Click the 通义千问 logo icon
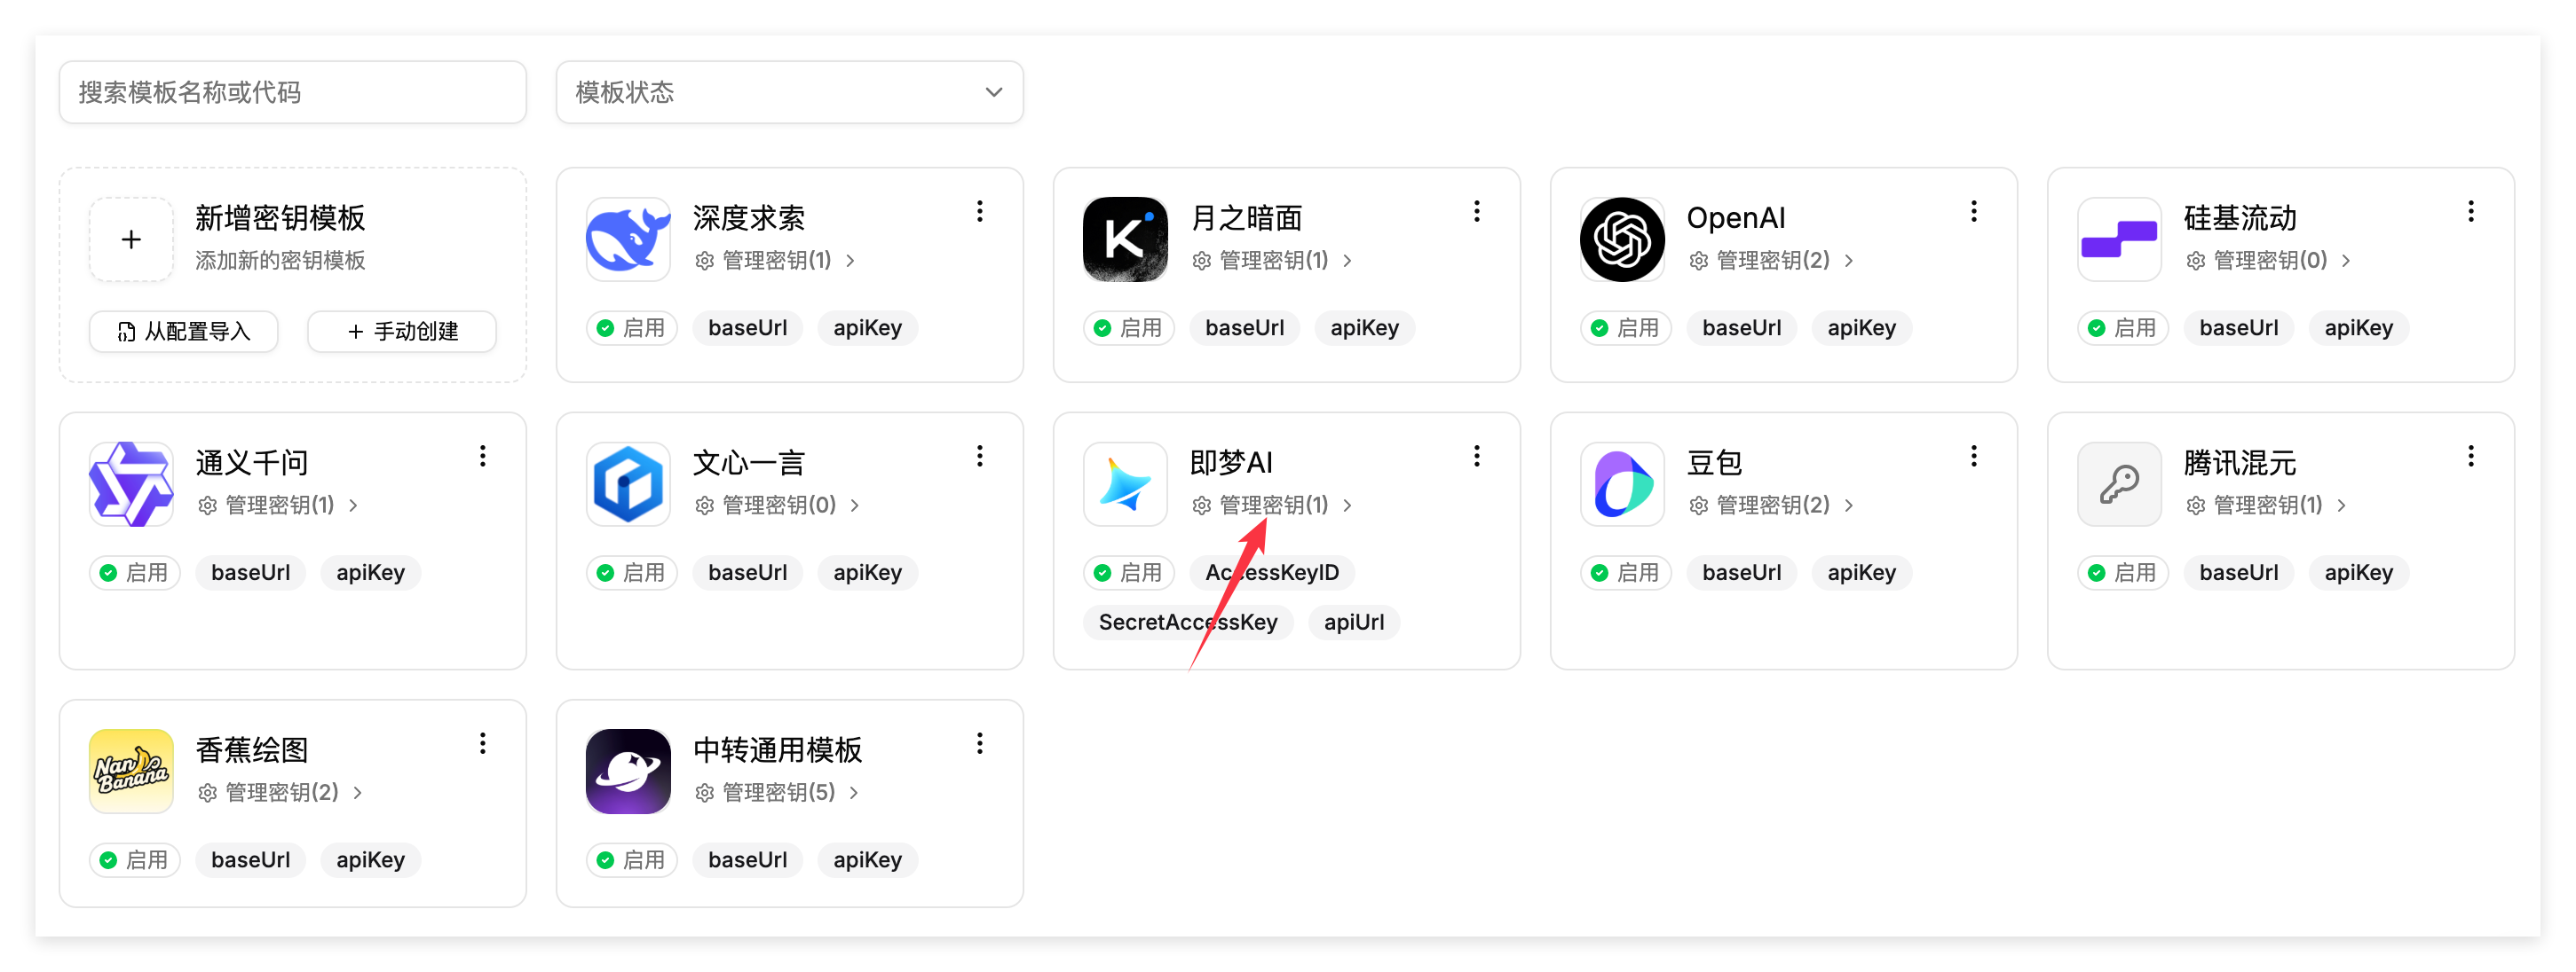 [131, 484]
